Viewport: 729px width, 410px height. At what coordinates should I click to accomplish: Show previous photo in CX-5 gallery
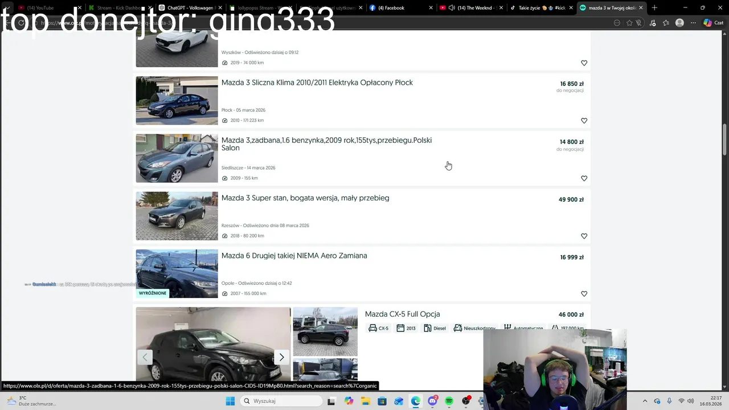tap(145, 357)
